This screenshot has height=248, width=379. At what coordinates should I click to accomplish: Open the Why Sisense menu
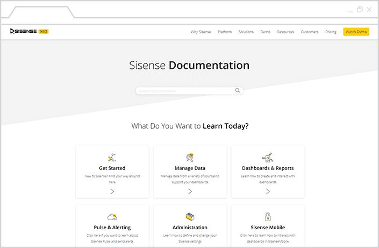click(x=201, y=32)
